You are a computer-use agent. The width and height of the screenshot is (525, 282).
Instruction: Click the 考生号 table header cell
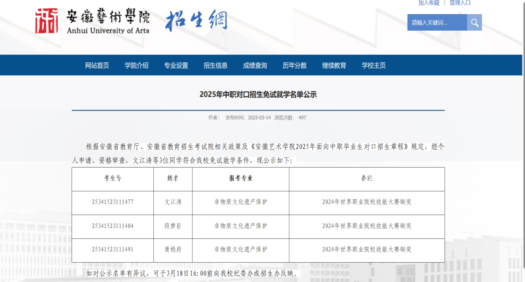coord(112,178)
